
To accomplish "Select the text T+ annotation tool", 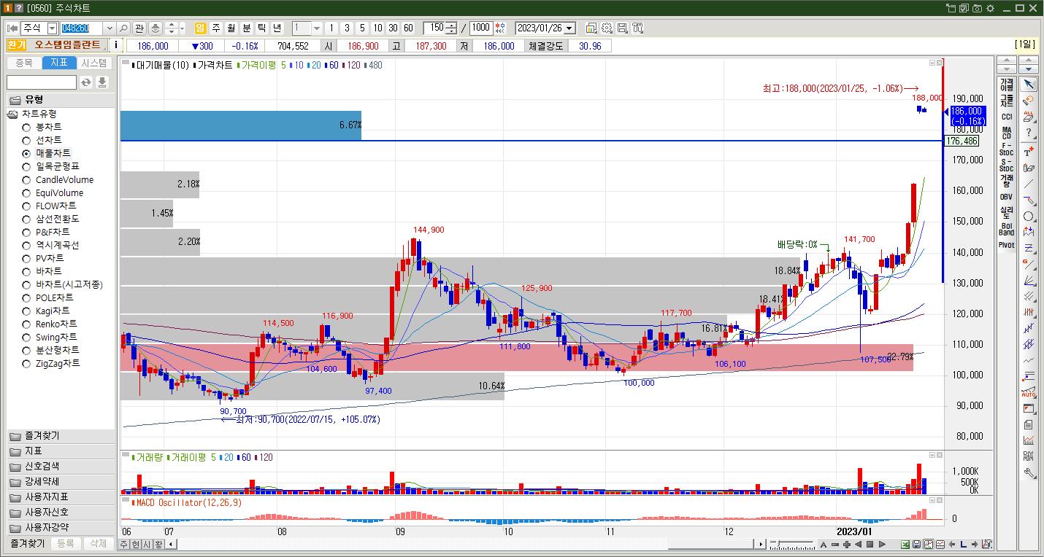I will point(1029,152).
